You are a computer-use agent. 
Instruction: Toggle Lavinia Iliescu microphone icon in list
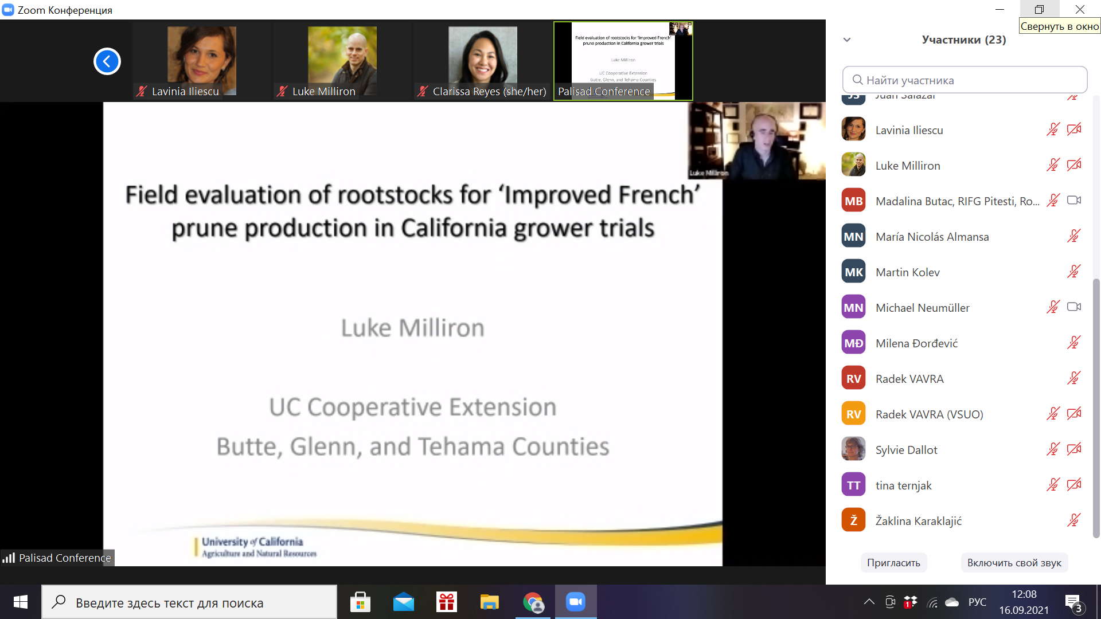pyautogui.click(x=1053, y=130)
